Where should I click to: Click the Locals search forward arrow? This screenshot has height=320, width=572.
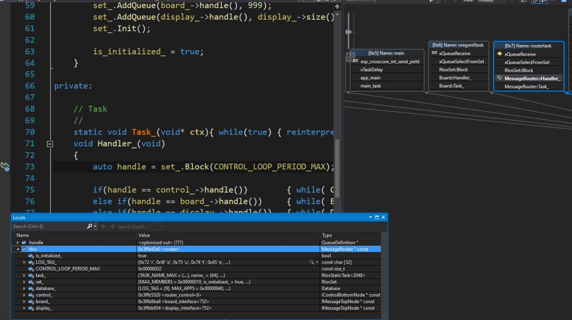112,227
